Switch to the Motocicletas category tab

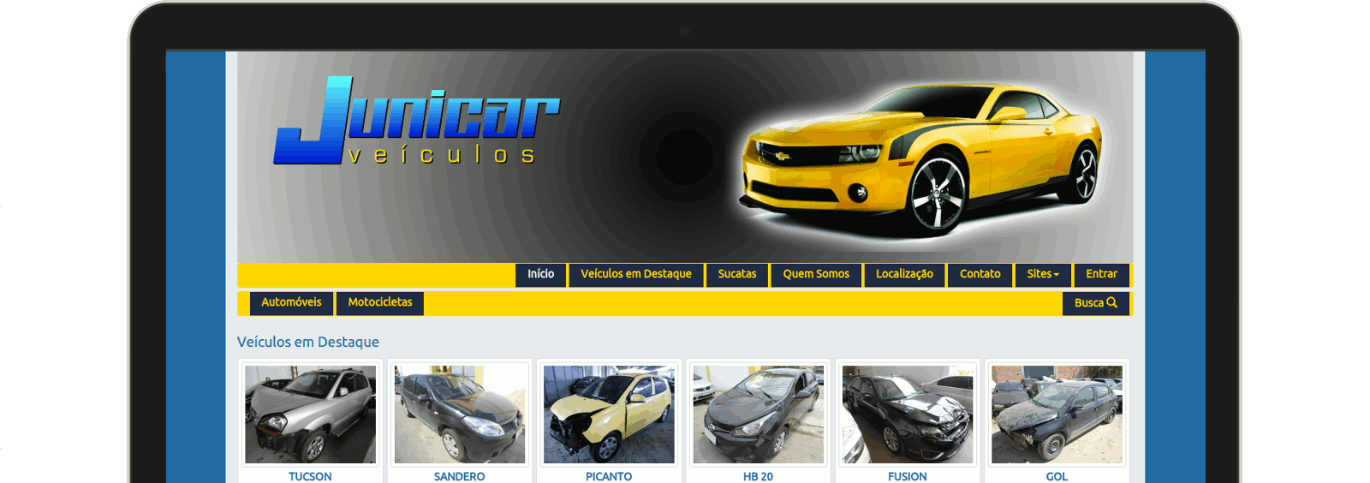tap(380, 302)
